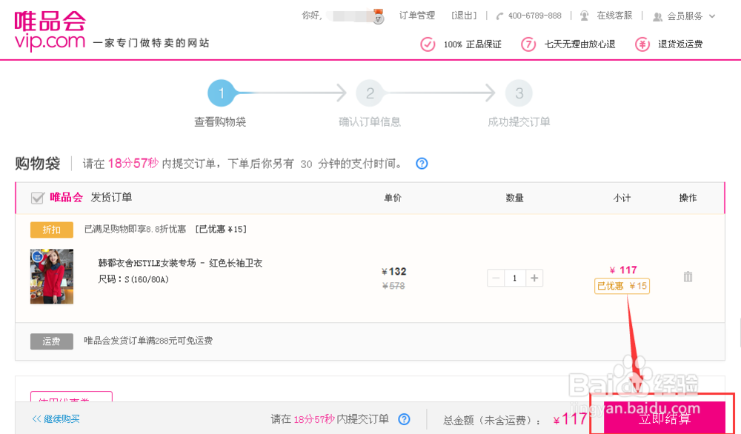
Task: Click 退货返运费 text
Action: [680, 44]
